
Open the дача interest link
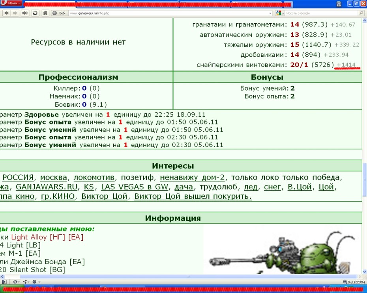[x=184, y=187]
